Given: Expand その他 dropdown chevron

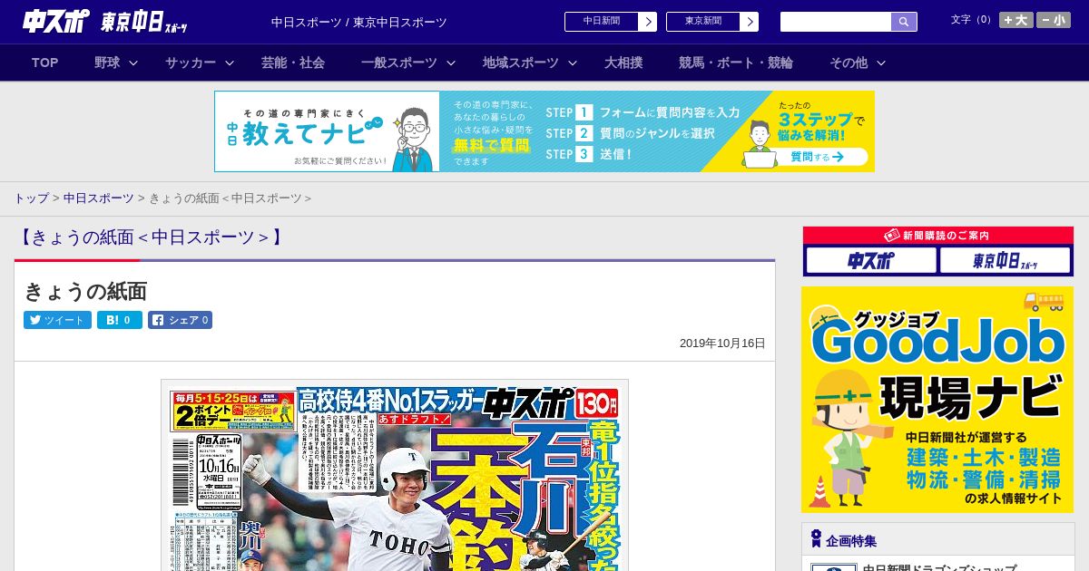Looking at the screenshot, I should (x=880, y=63).
